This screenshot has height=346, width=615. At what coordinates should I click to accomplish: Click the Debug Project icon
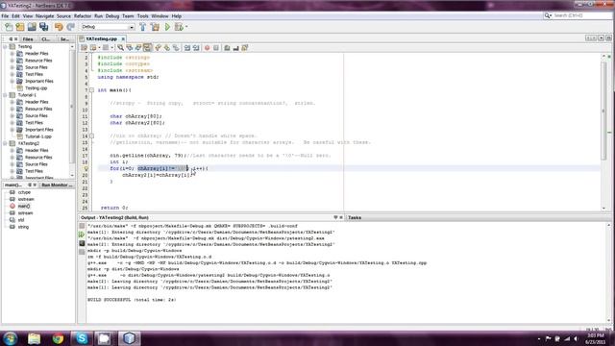179,27
